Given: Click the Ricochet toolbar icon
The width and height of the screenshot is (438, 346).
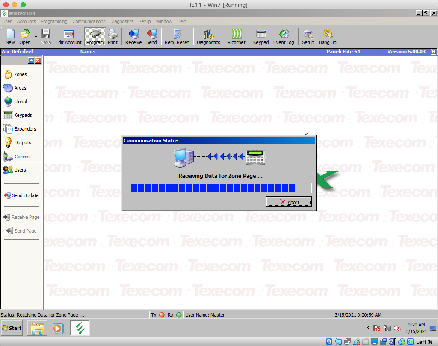Looking at the screenshot, I should 236,37.
